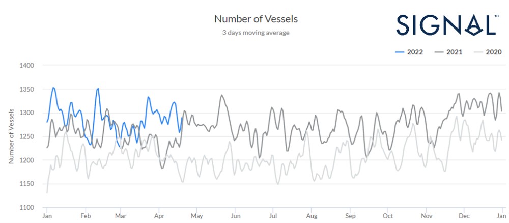Click the 1100 value on y-axis
The height and width of the screenshot is (223, 509).
click(26, 208)
